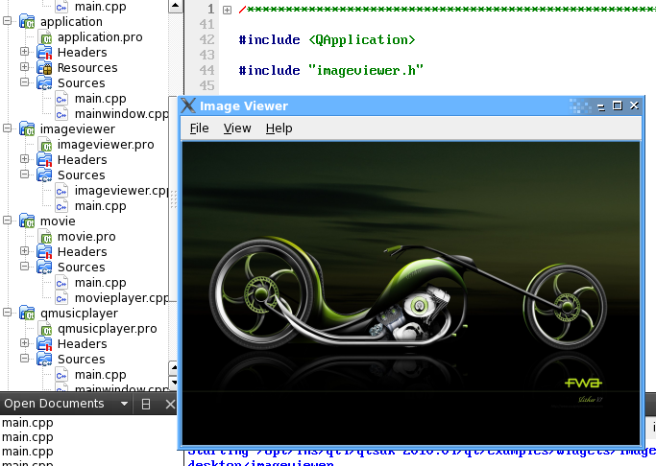Click Sources folder icon under qmusicplayer
Screen dimensions: 656x466
coord(44,360)
